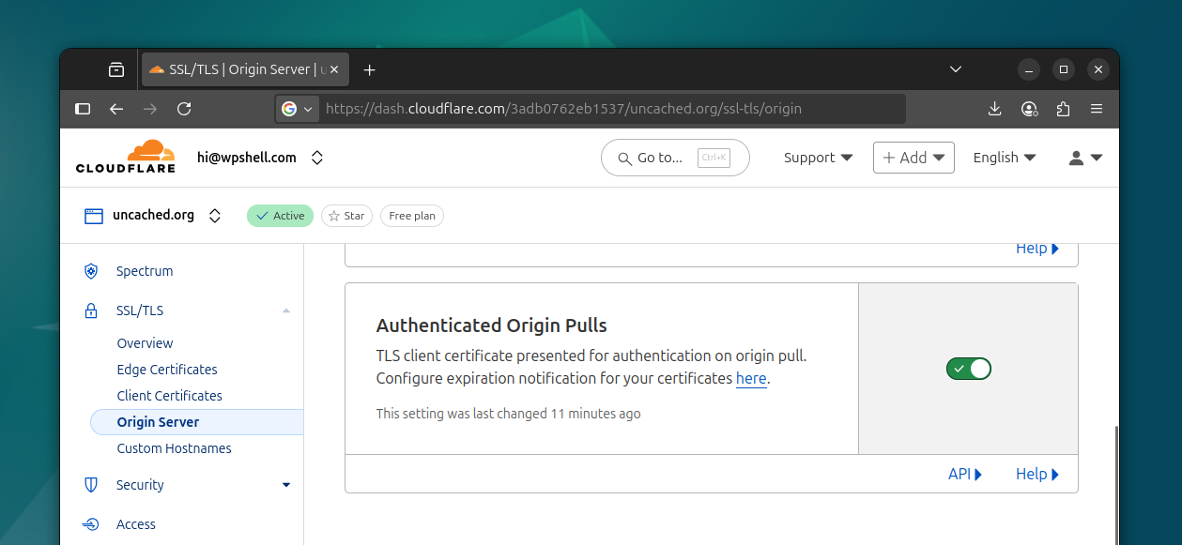
Task: Click the Authenticated Origin Pulls heading
Action: 492,325
